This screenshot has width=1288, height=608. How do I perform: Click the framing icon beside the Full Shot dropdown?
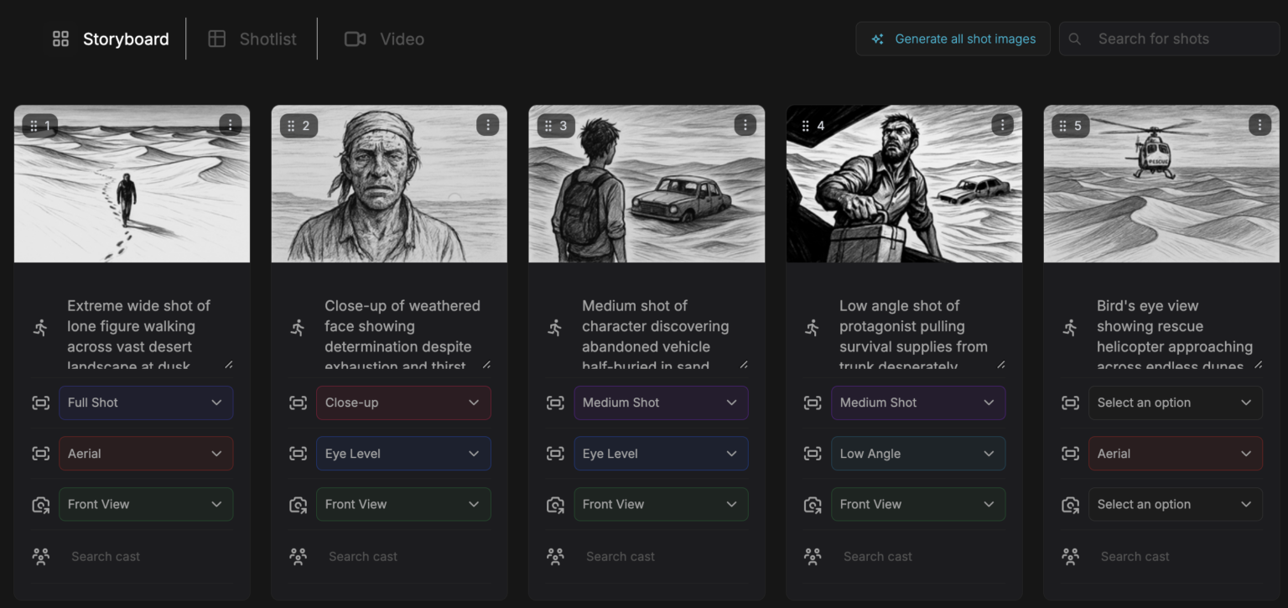click(x=41, y=403)
